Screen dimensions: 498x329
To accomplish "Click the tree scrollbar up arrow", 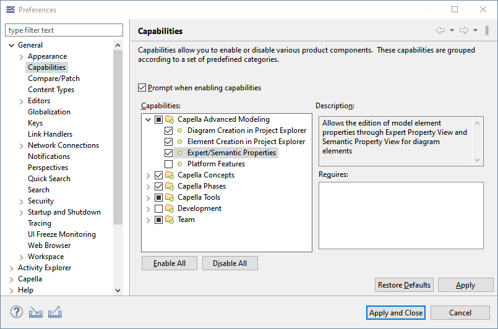I will [118, 45].
